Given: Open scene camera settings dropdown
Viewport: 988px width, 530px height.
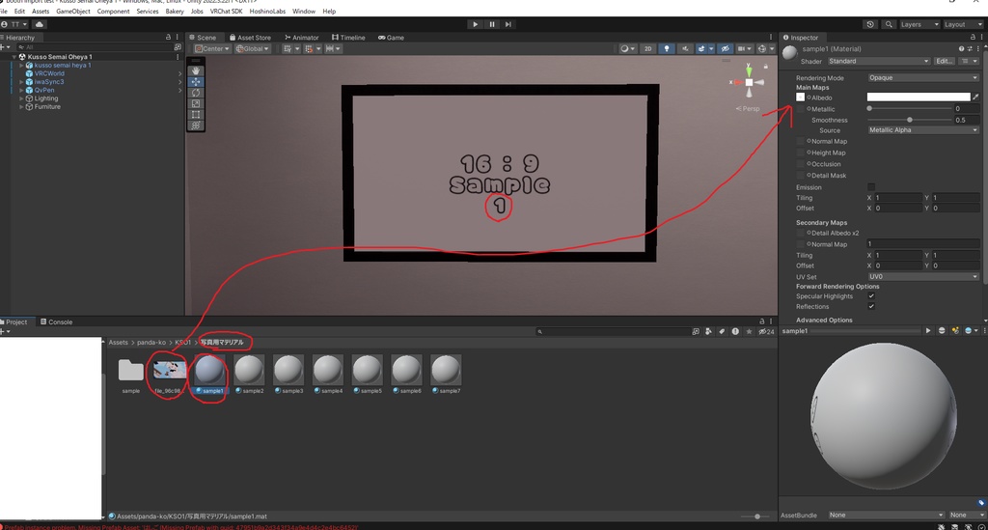Looking at the screenshot, I should (744, 48).
